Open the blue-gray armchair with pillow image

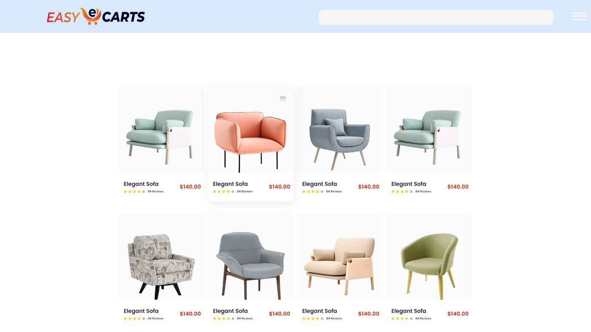(340, 130)
